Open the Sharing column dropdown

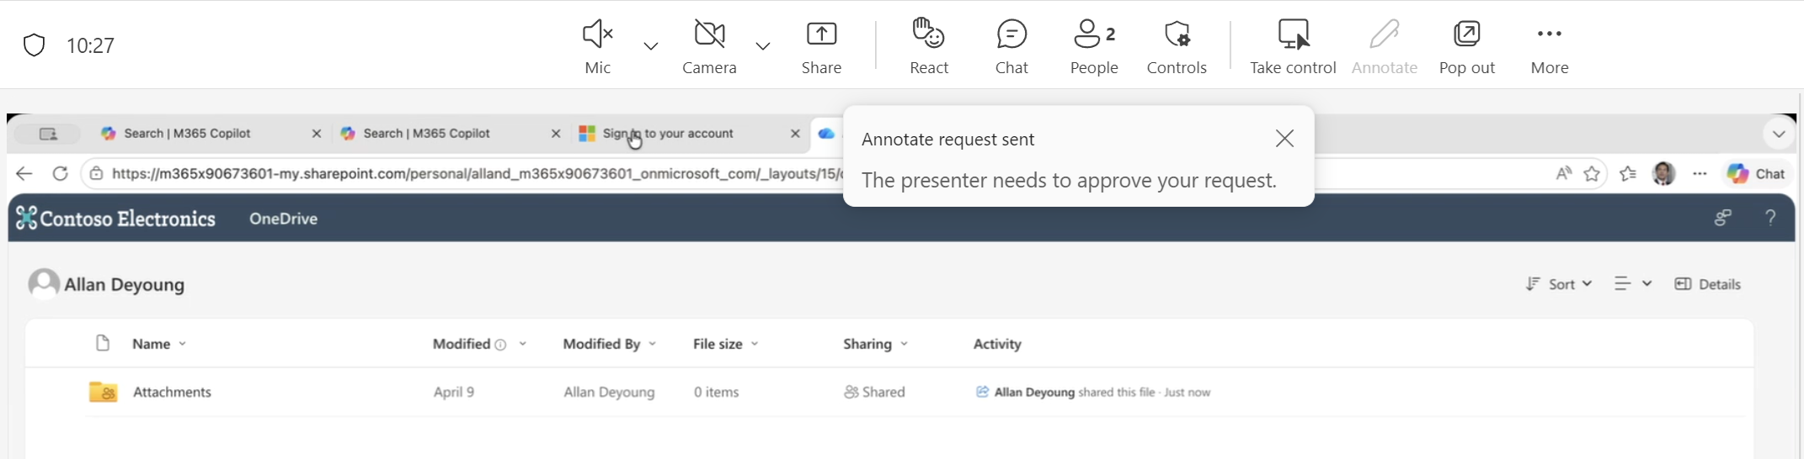click(x=875, y=344)
